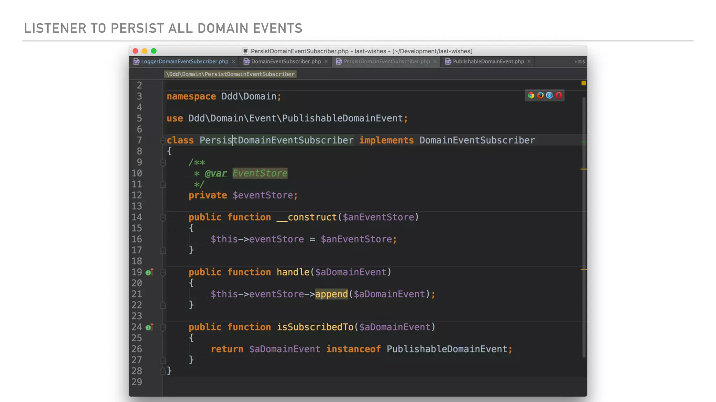Screen dimensions: 716x402
Task: Click the implements-method gutter icon on line 19
Action: [149, 272]
